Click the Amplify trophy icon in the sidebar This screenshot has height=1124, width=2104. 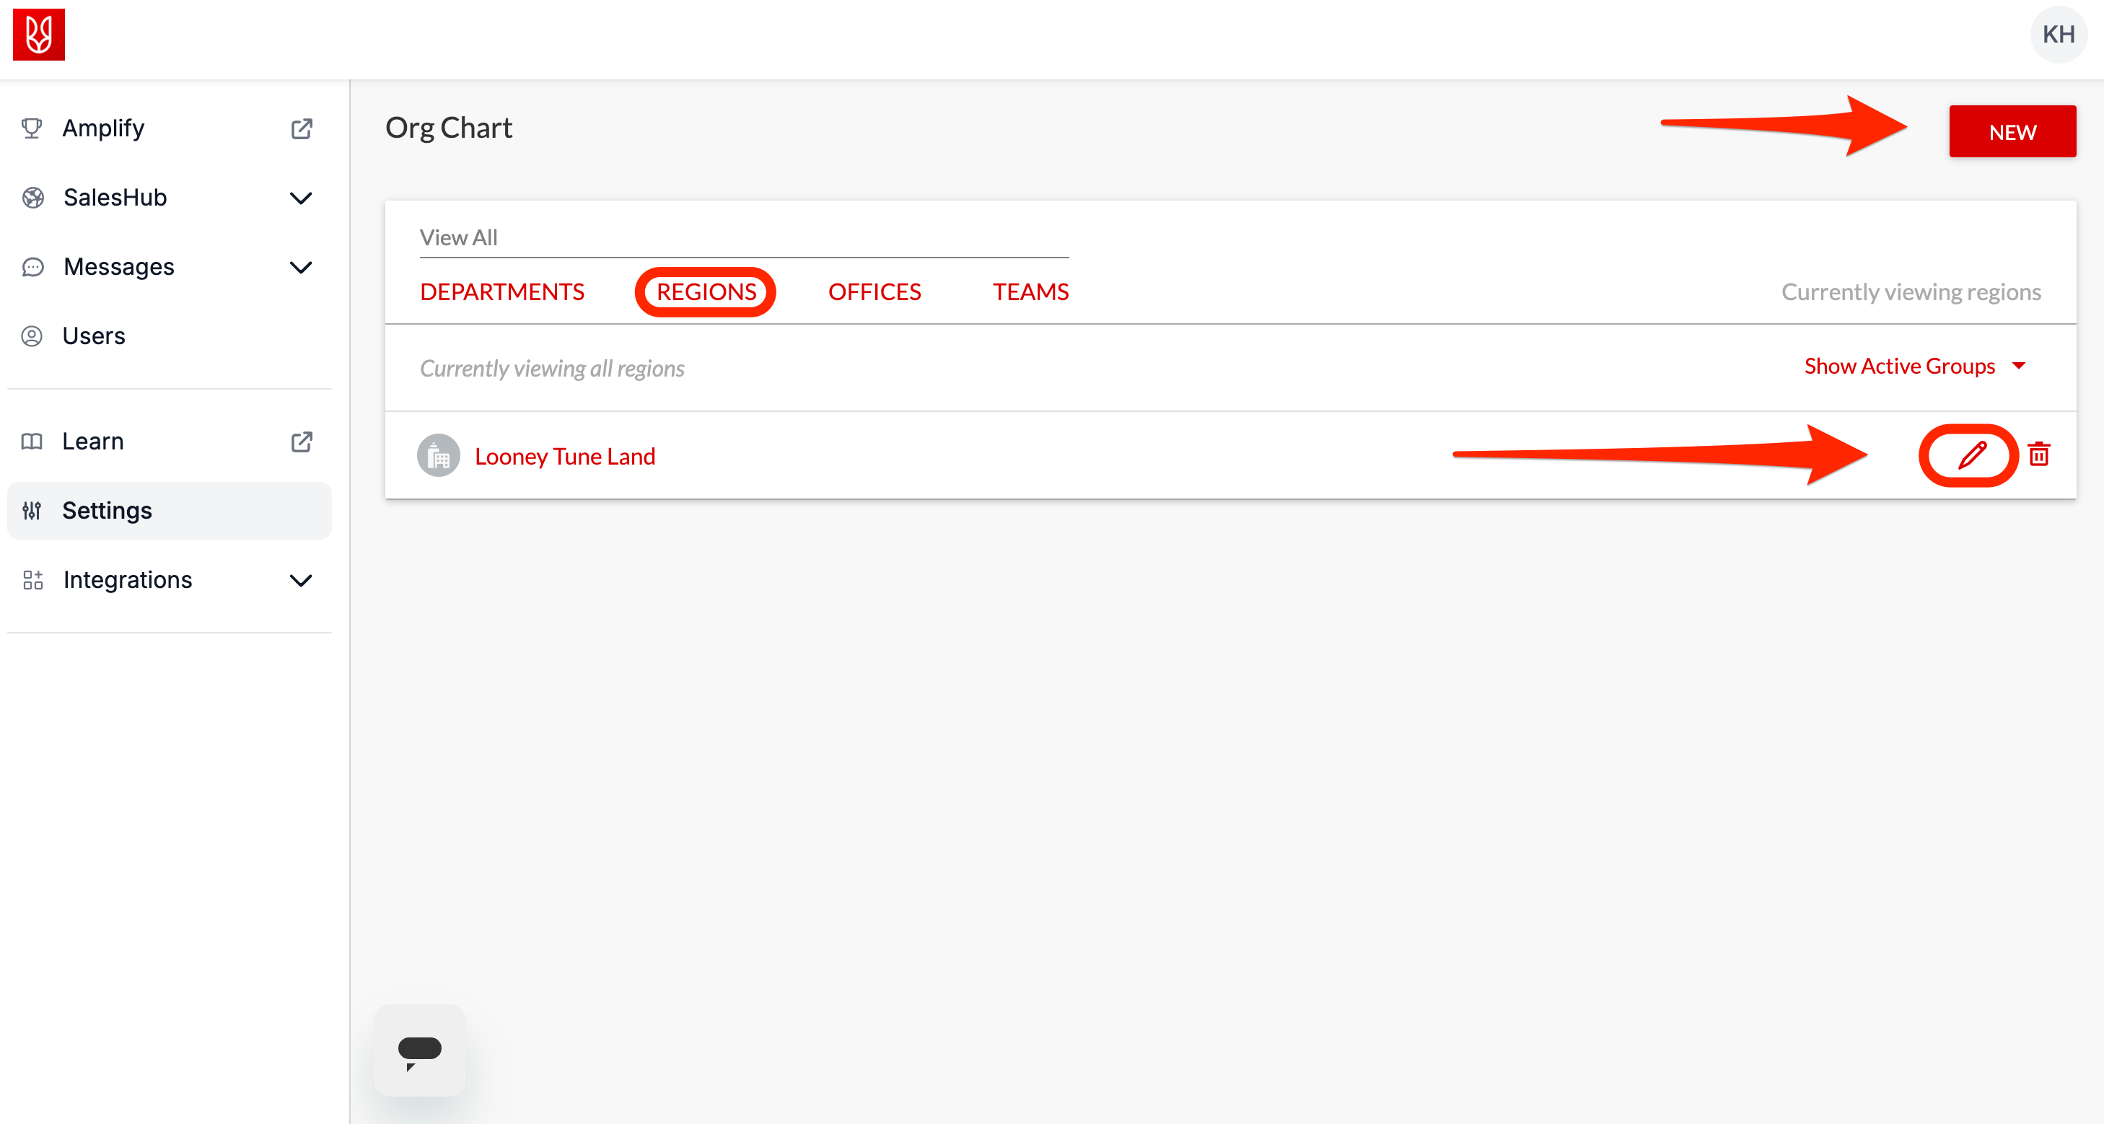(x=32, y=128)
